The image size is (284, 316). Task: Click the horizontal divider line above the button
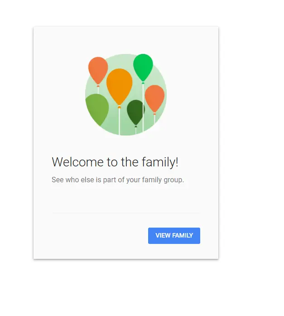(x=126, y=213)
